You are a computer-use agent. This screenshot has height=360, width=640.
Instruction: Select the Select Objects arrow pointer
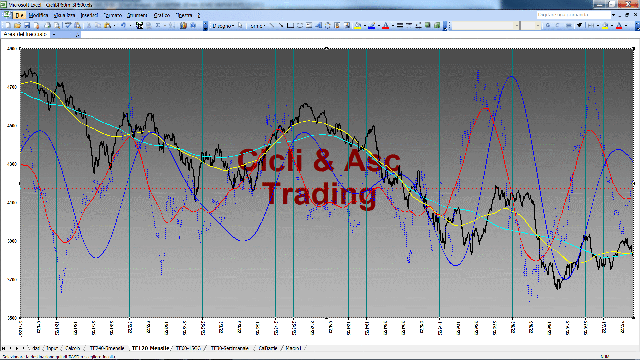click(x=240, y=25)
